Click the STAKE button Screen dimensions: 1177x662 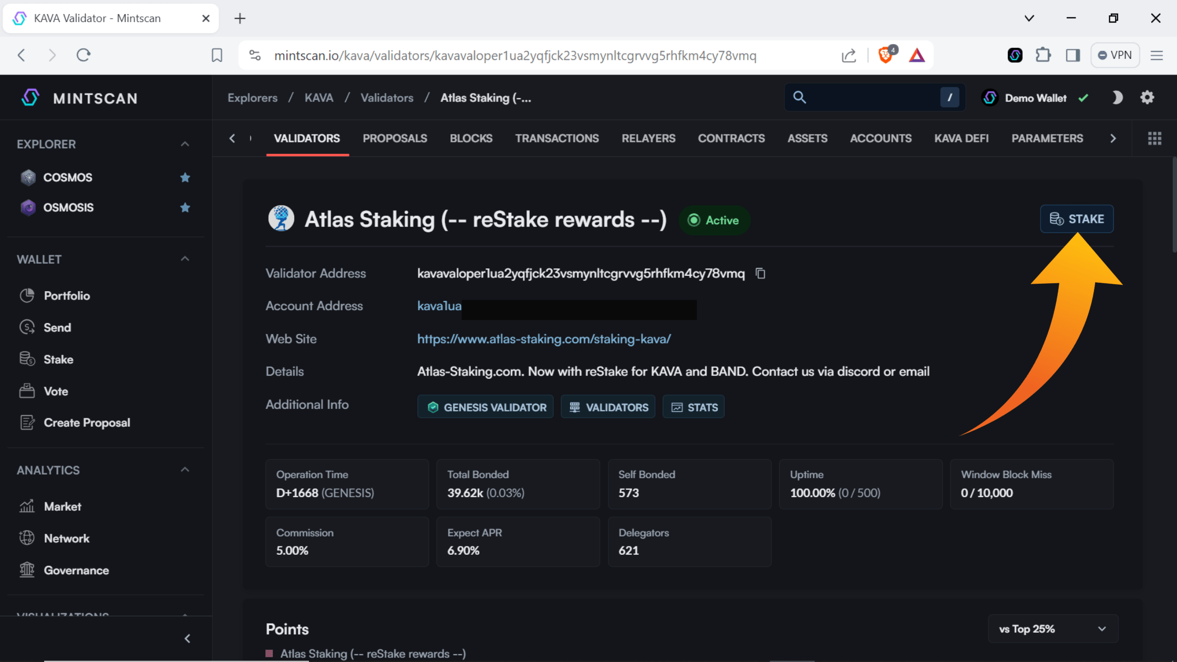(1077, 219)
